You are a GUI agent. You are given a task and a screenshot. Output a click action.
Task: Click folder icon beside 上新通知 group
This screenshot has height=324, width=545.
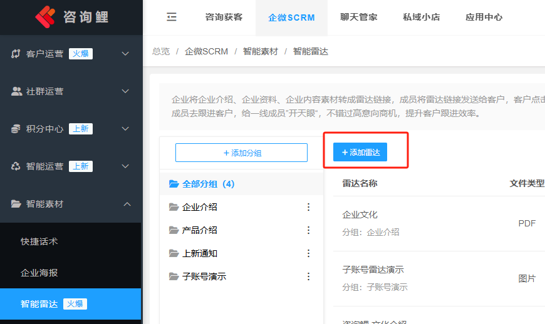pos(174,253)
